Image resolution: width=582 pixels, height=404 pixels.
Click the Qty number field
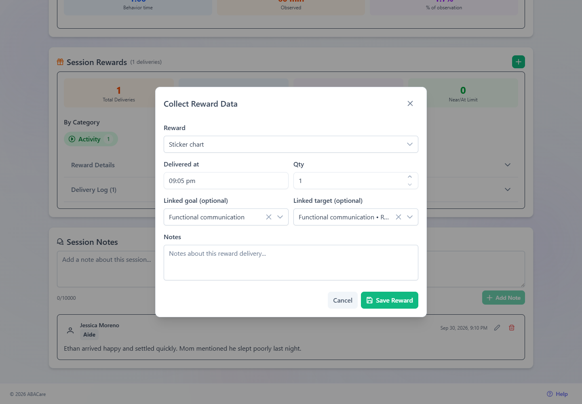pos(356,181)
